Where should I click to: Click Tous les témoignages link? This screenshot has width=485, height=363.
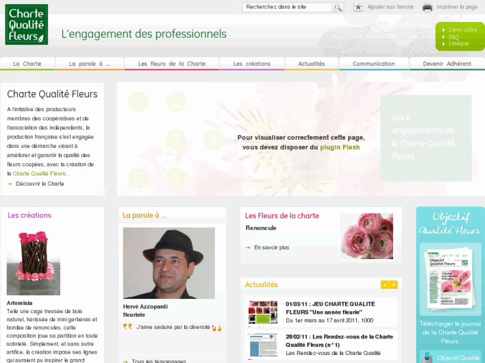[x=159, y=361]
